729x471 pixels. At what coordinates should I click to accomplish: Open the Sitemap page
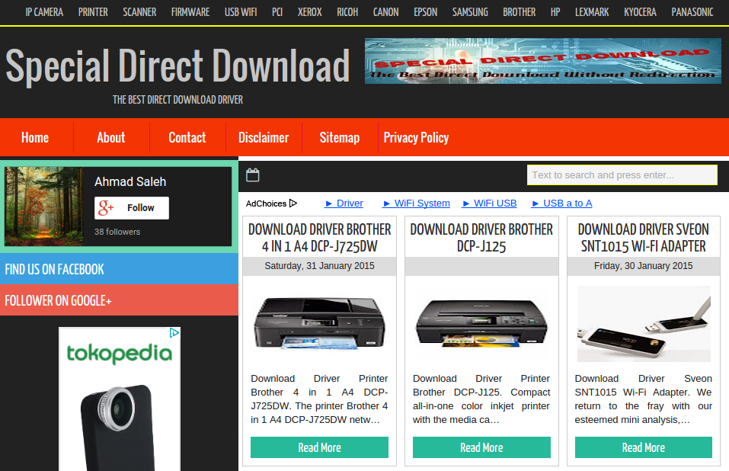click(x=340, y=138)
